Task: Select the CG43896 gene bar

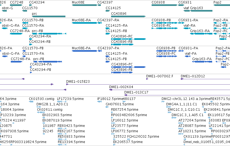Action: [128, 16]
